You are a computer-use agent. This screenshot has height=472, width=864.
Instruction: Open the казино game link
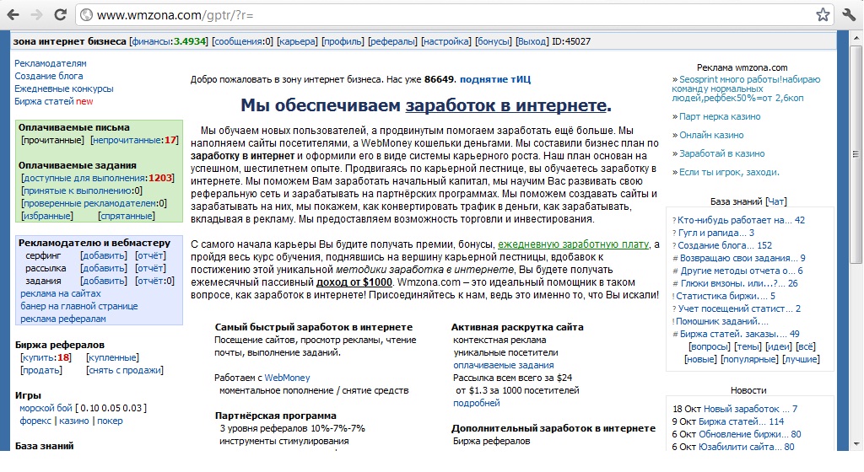[x=74, y=421]
